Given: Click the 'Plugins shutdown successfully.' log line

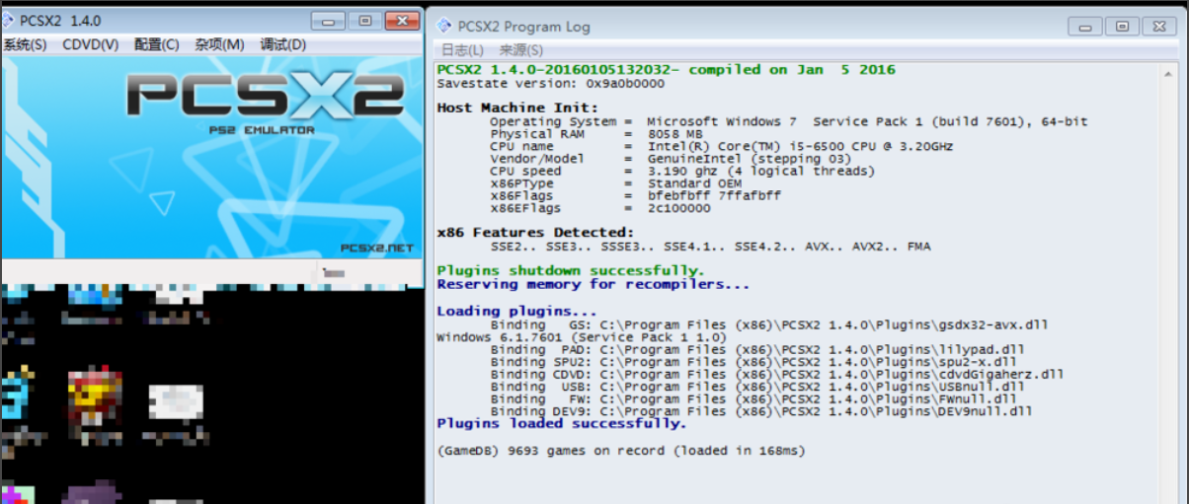Looking at the screenshot, I should [571, 270].
